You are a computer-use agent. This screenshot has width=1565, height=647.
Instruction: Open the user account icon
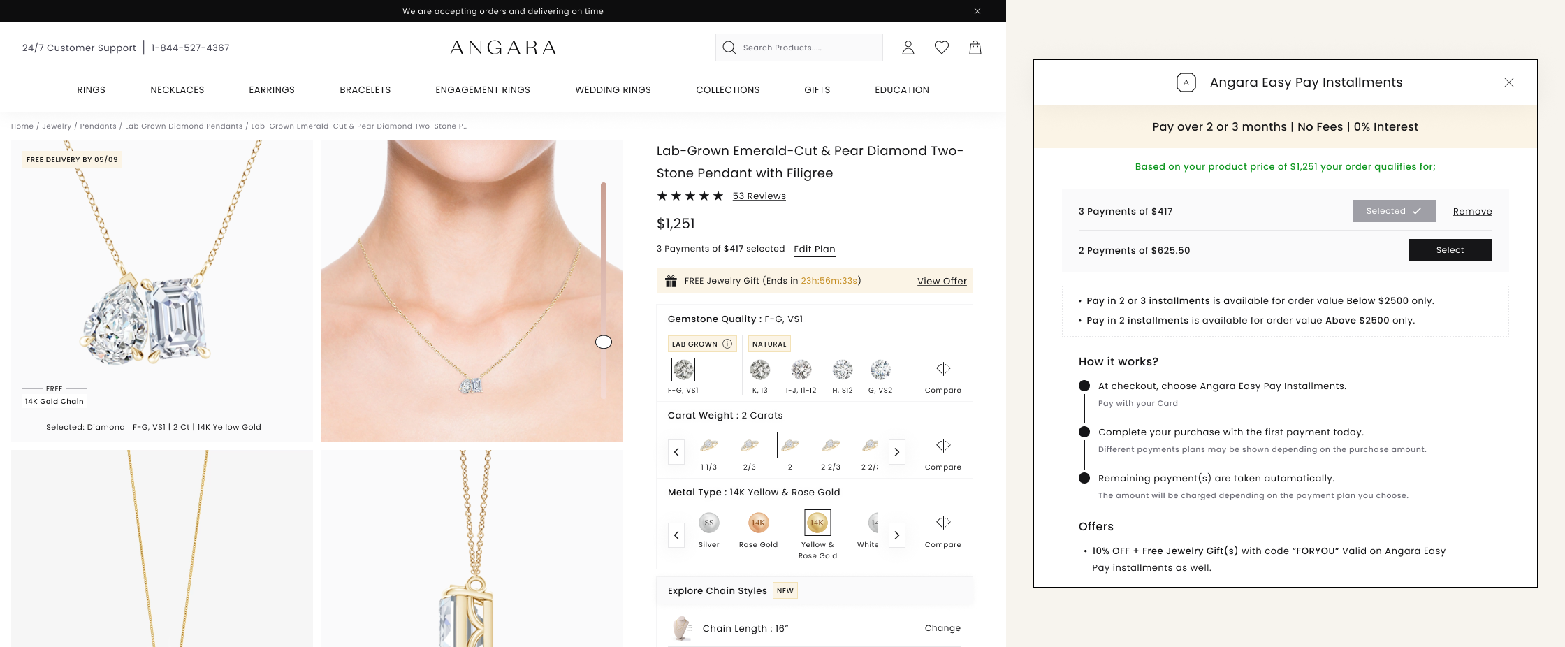pyautogui.click(x=908, y=48)
